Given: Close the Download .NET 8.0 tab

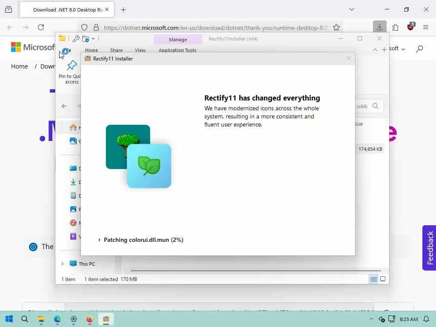Looking at the screenshot, I should pos(107,9).
